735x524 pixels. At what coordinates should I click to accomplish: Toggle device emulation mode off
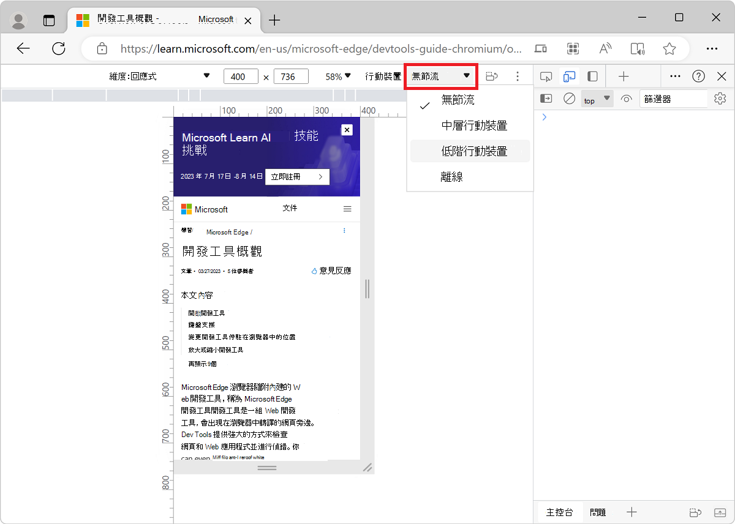click(x=569, y=76)
